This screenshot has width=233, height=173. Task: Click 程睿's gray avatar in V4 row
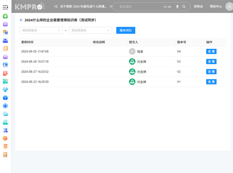(x=132, y=52)
